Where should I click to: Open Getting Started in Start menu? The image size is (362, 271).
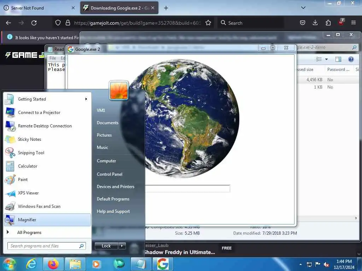pyautogui.click(x=47, y=99)
